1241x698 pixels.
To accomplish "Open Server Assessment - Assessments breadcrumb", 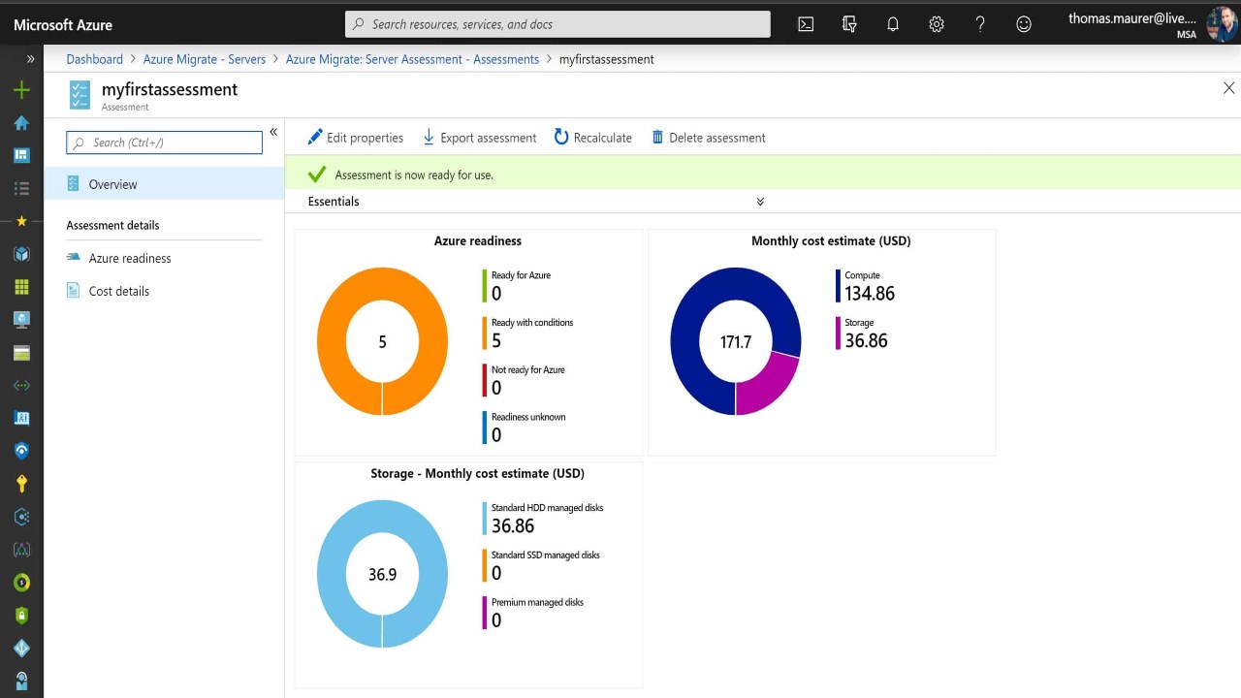I will (x=412, y=59).
